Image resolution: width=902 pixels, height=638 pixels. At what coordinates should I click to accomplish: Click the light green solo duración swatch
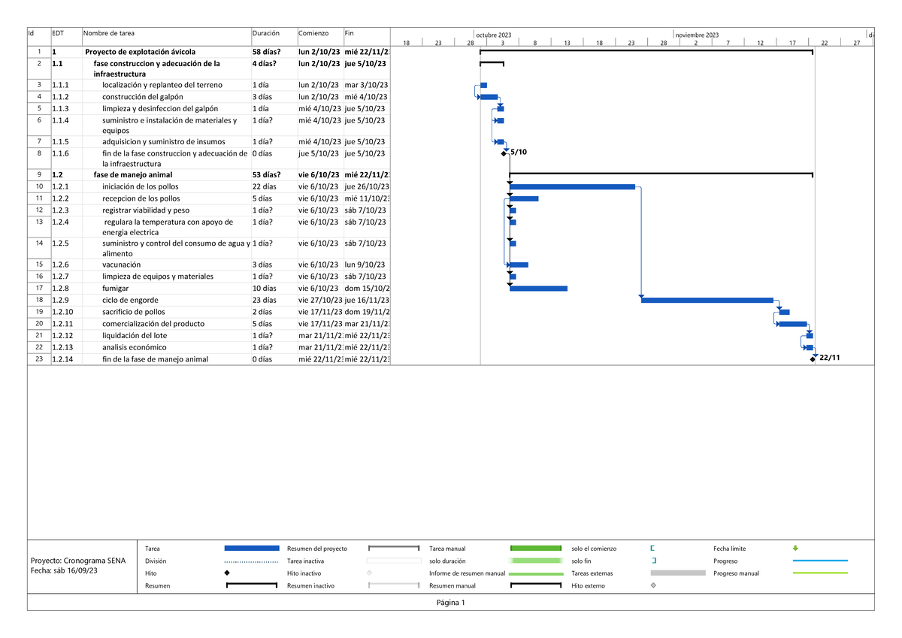click(x=536, y=561)
